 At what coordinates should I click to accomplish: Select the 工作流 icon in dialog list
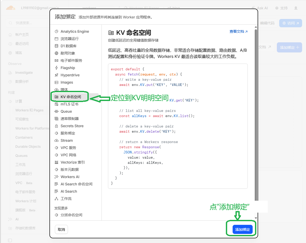(56, 199)
